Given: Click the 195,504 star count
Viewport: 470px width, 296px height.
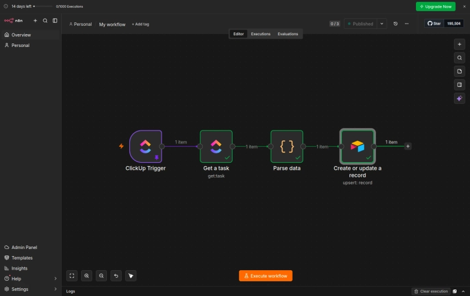Looking at the screenshot, I should (454, 23).
